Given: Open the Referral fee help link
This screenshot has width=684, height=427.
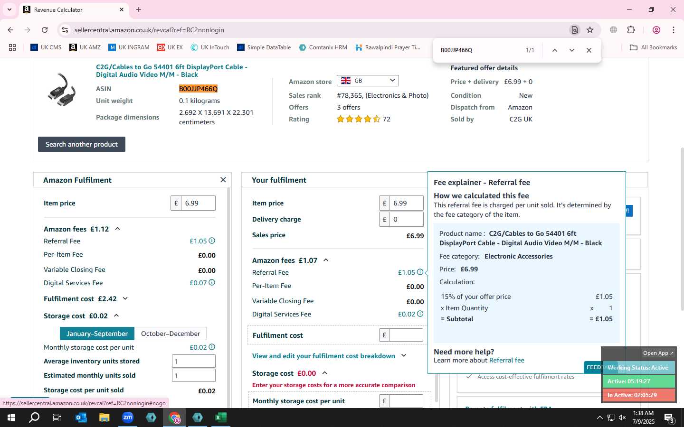Looking at the screenshot, I should [x=507, y=360].
